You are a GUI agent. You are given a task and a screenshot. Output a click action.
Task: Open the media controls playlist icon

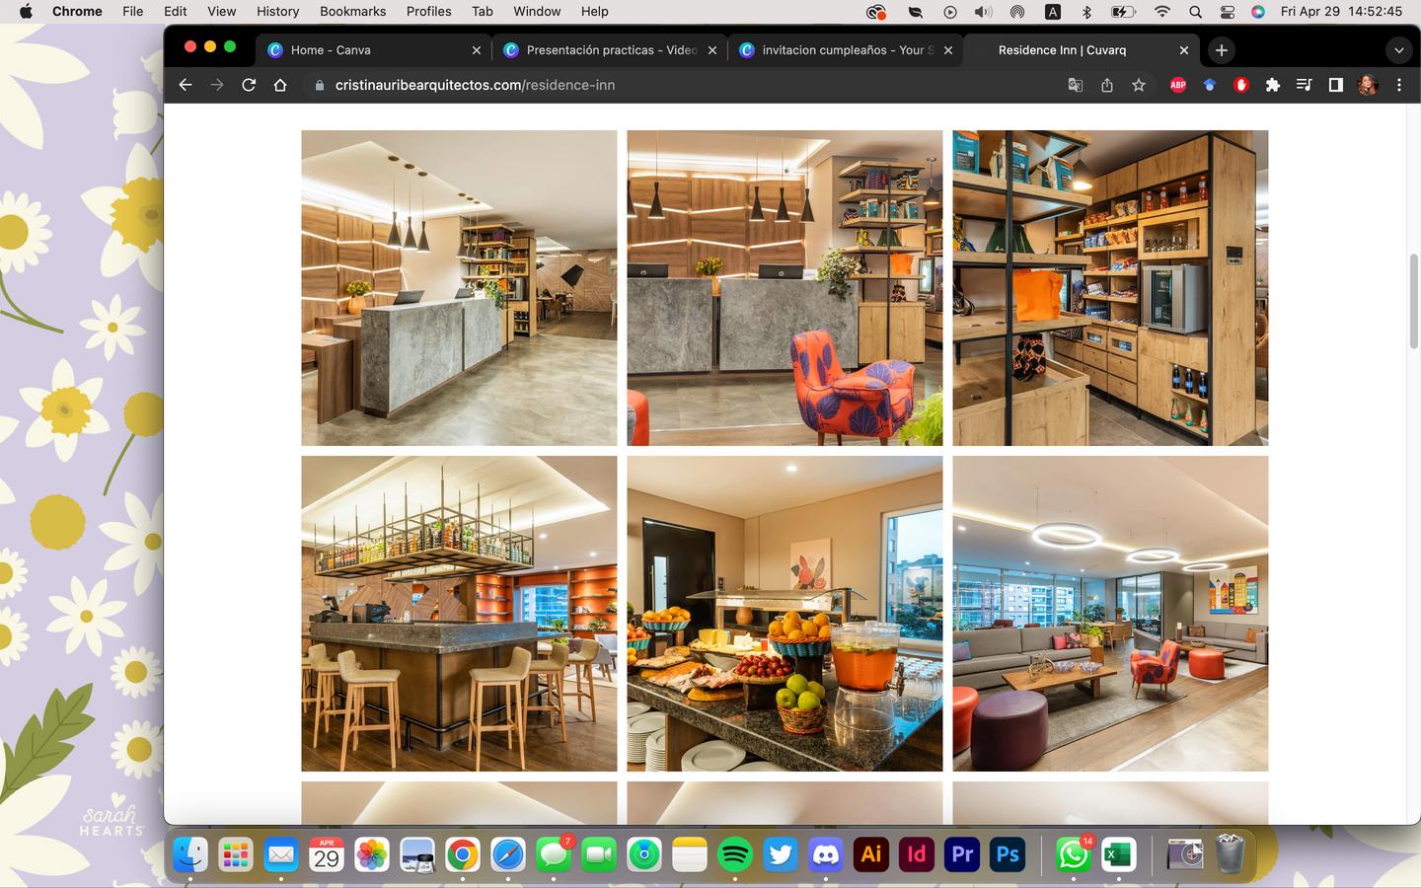click(x=1304, y=85)
